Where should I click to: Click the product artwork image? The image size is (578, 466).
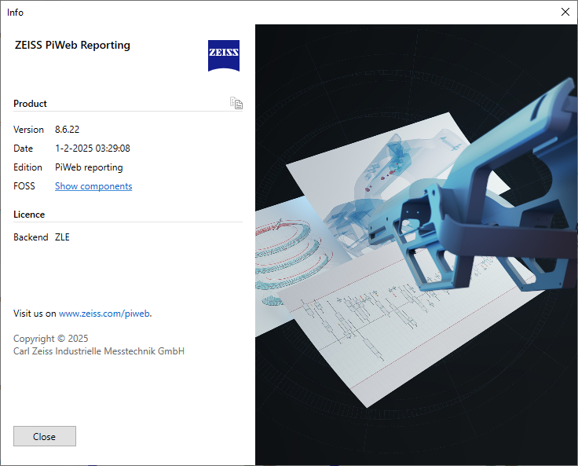click(x=416, y=244)
